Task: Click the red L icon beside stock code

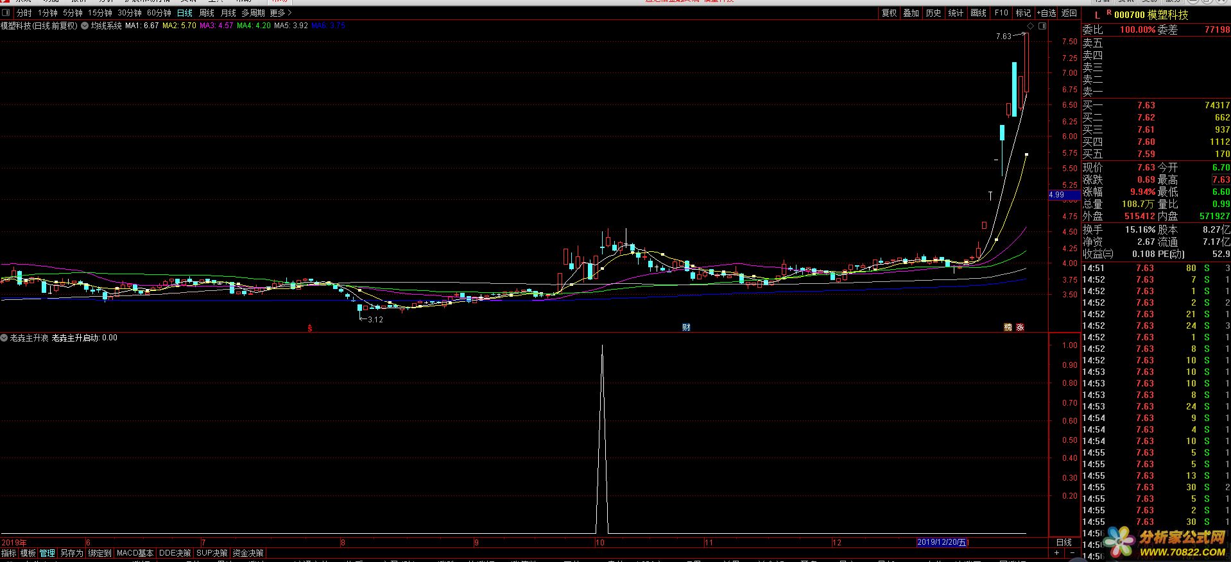Action: coord(1098,15)
